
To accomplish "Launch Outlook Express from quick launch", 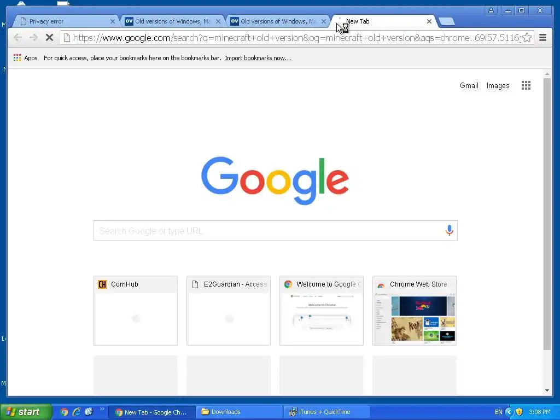I will coord(89,412).
